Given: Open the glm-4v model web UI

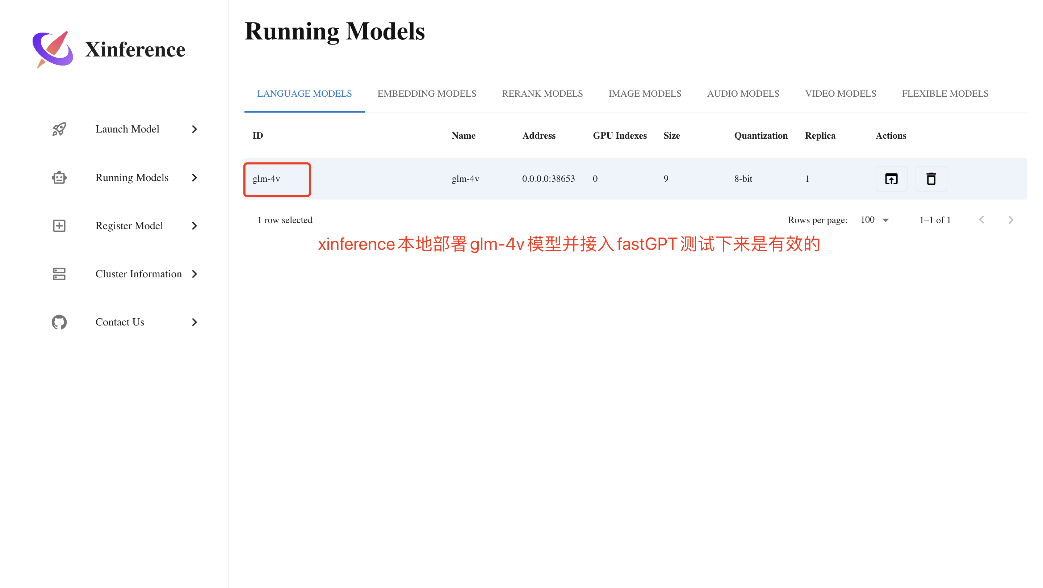Looking at the screenshot, I should click(891, 178).
